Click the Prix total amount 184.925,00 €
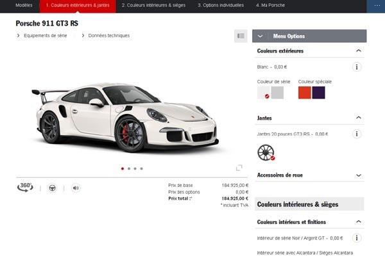 (235, 198)
